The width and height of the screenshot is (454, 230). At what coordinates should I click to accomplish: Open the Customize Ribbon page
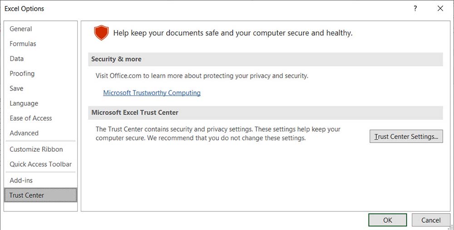[x=36, y=149]
